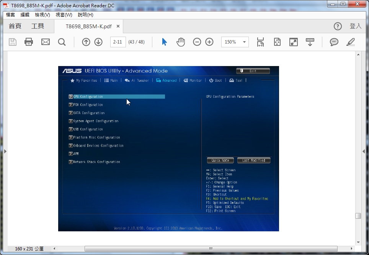369x255 pixels.
Task: Select the T8698_B85M-K.pdf document tab
Action: click(x=89, y=26)
